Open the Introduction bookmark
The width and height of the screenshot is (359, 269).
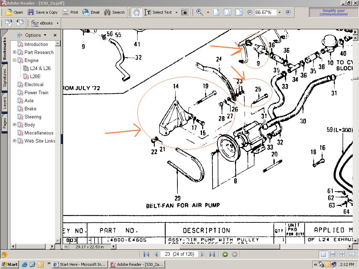pos(36,44)
